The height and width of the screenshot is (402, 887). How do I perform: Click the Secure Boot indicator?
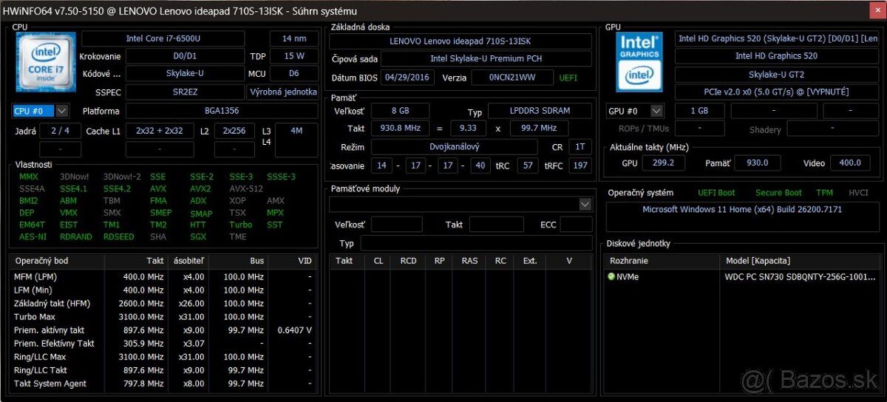[778, 193]
